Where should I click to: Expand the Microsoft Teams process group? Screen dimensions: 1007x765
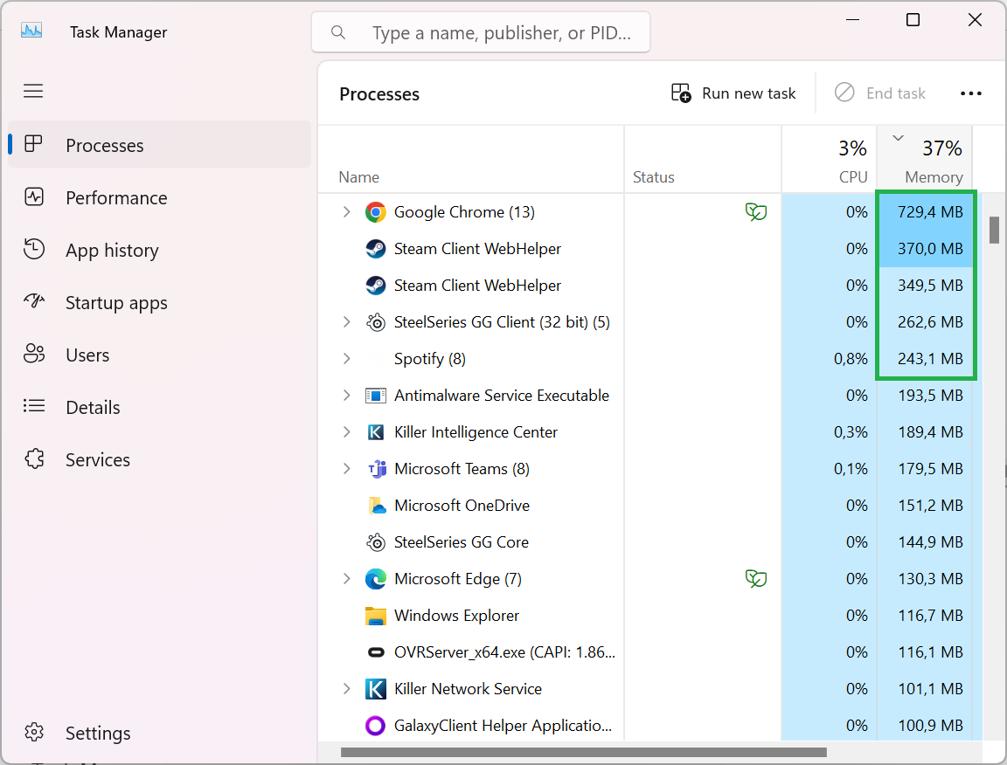[346, 468]
